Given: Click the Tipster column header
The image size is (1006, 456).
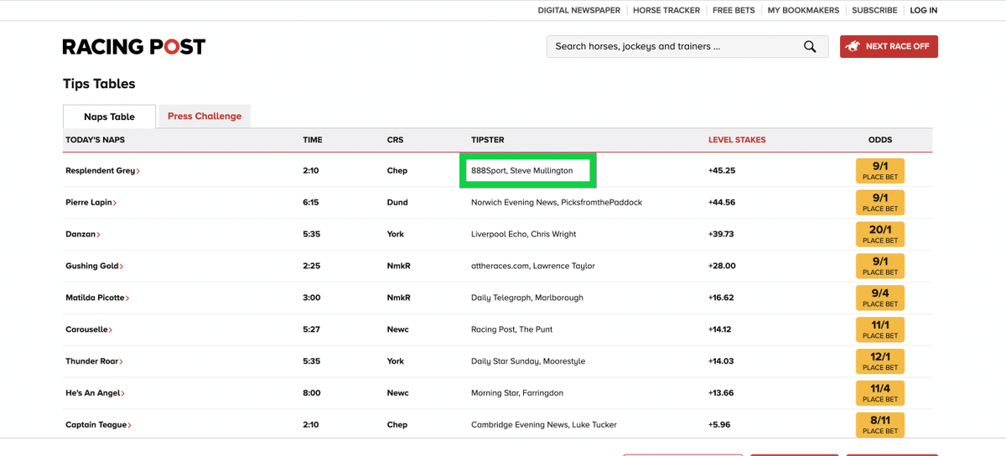Looking at the screenshot, I should 488,140.
